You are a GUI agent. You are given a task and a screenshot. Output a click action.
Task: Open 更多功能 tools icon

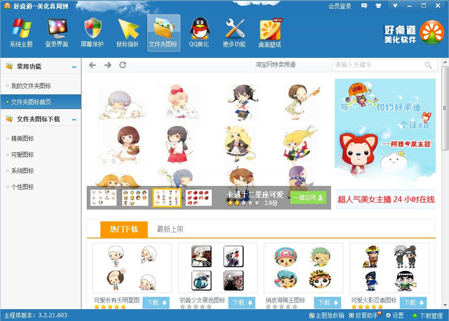[234, 33]
